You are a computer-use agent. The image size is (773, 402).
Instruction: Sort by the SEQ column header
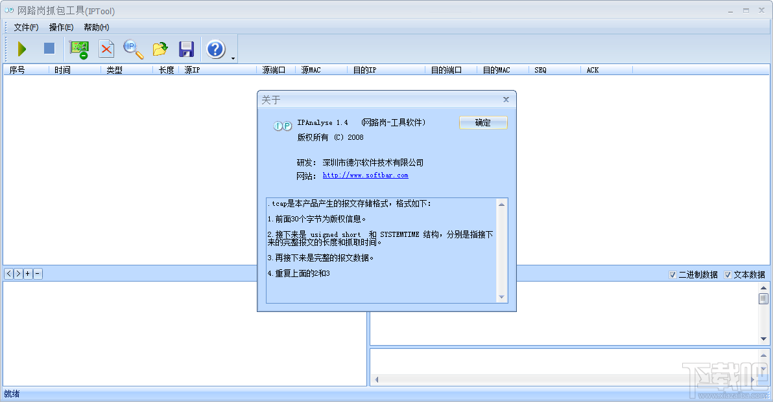pyautogui.click(x=554, y=70)
